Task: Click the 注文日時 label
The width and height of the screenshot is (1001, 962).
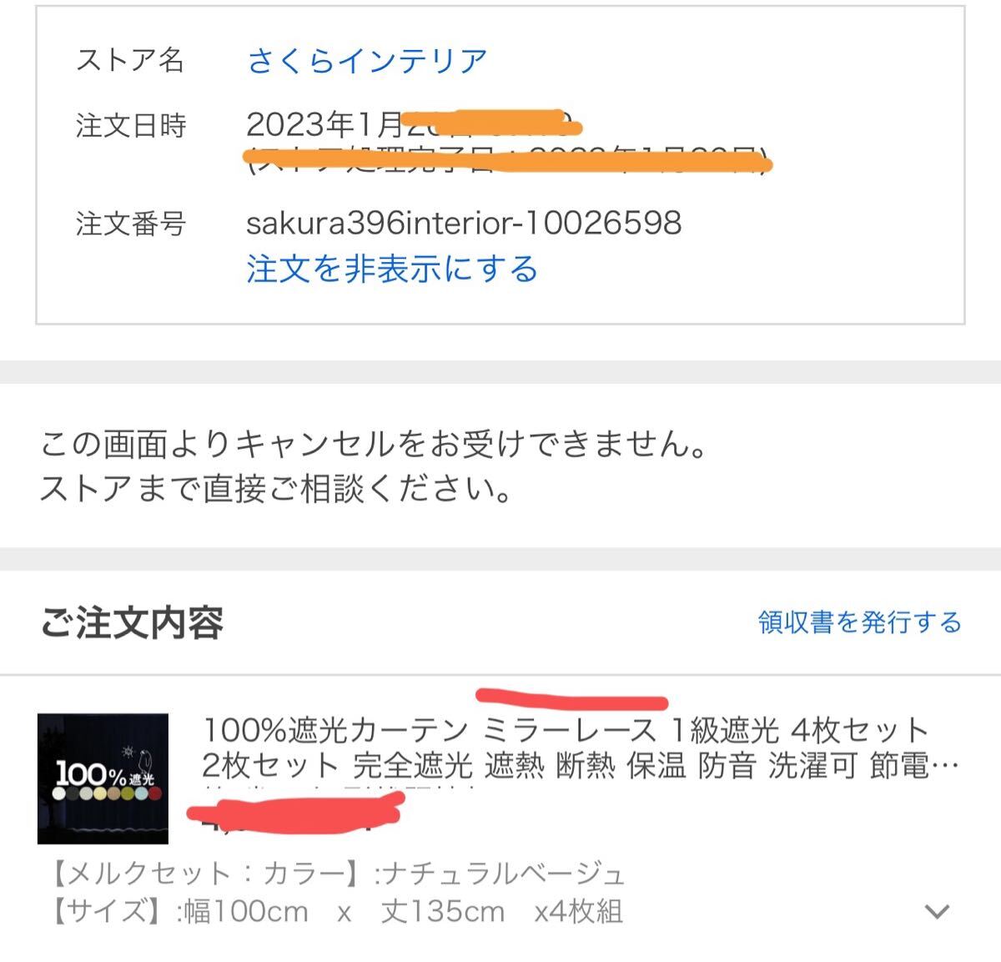Action: click(x=131, y=126)
